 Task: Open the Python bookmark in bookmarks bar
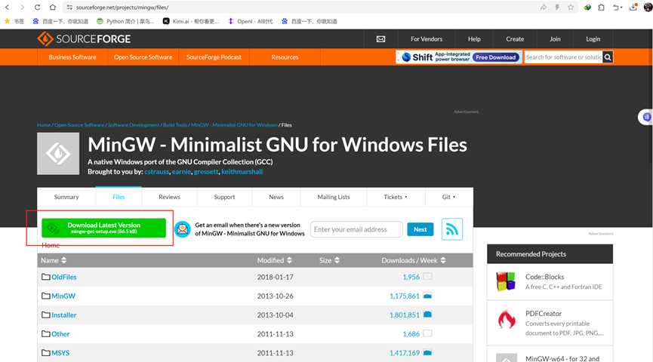(125, 21)
